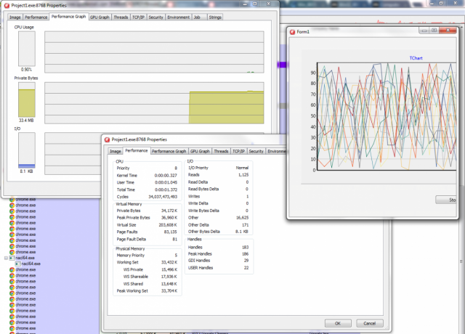465x334 pixels.
Task: Click the Kernel Time value
Action: coord(166,176)
